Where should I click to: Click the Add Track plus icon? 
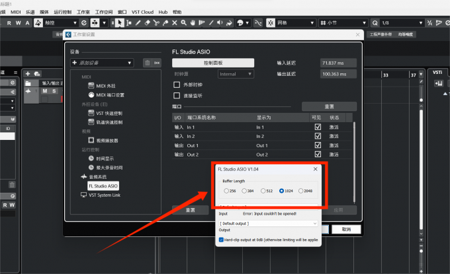[x=28, y=73]
